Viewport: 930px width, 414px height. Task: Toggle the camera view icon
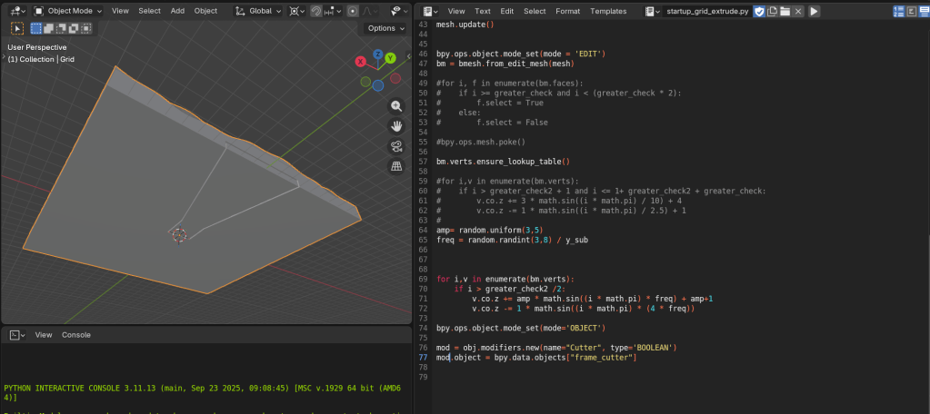pyautogui.click(x=396, y=146)
